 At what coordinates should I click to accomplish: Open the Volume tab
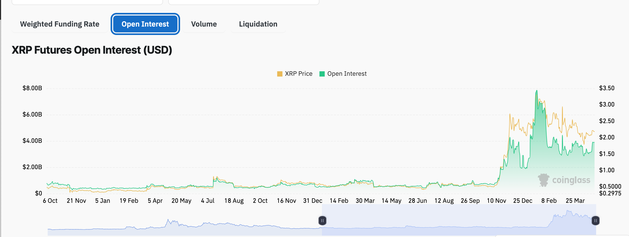204,24
